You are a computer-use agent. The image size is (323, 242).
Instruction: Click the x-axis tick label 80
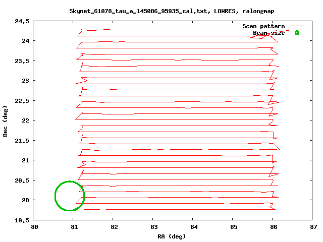34,227
